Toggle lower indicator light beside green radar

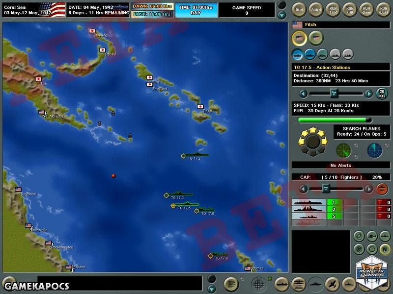356,156
